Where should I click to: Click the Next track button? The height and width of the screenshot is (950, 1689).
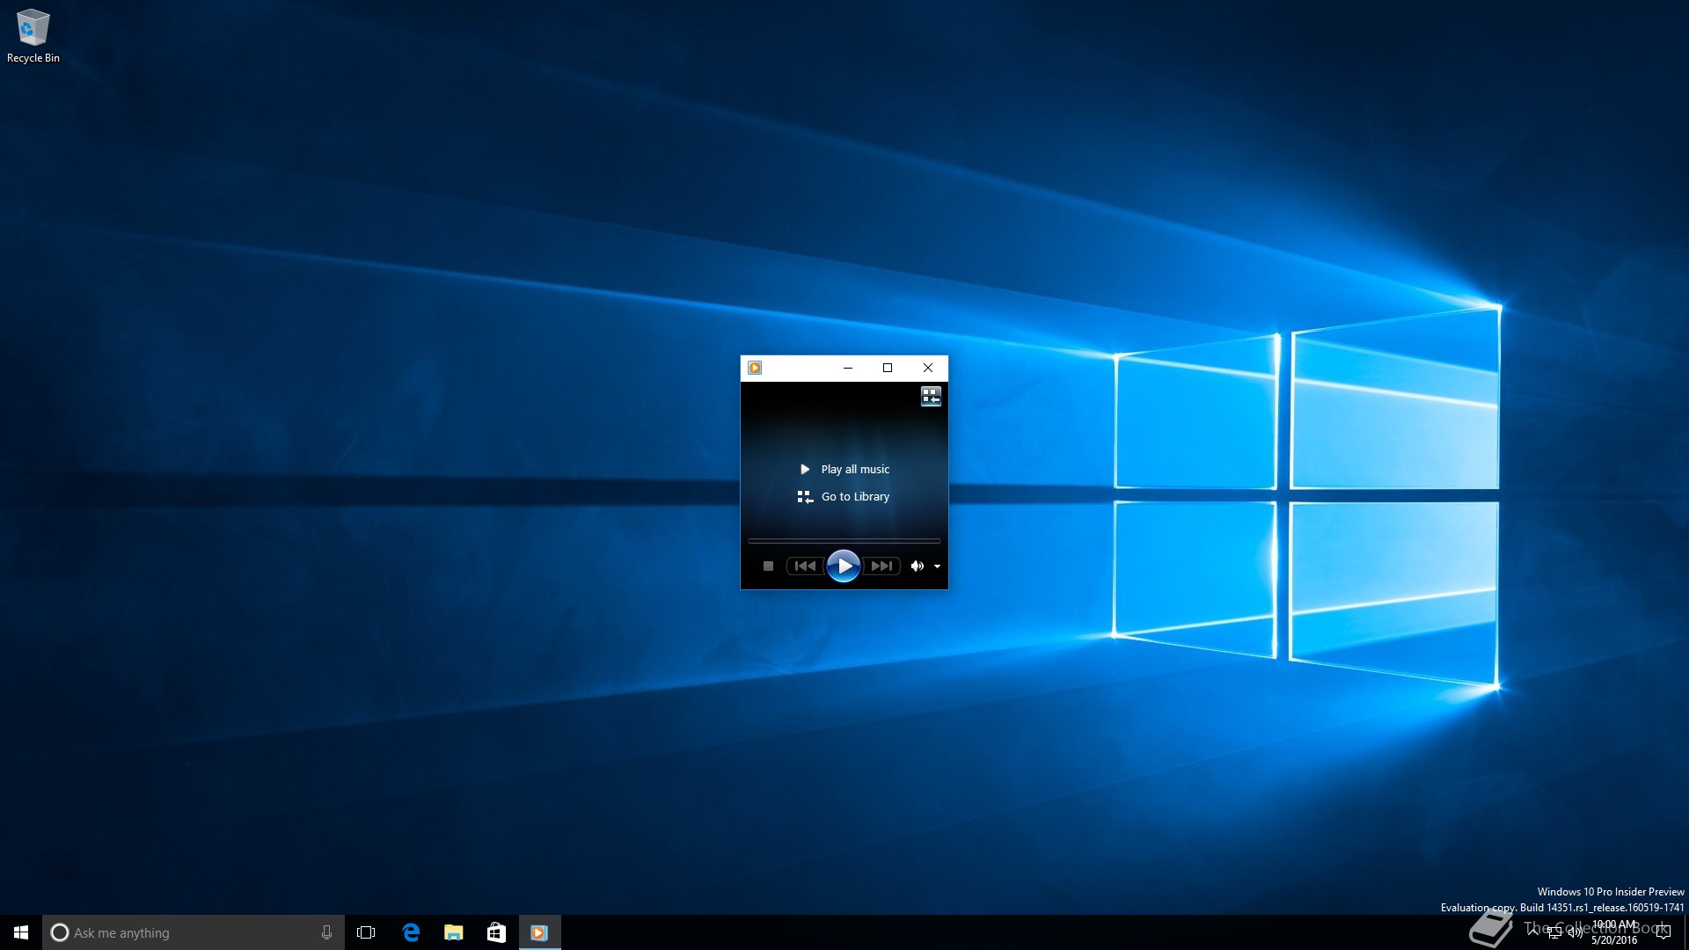pyautogui.click(x=881, y=566)
